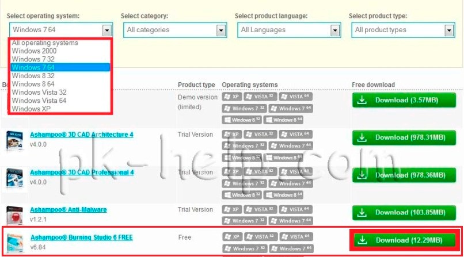Click XP badge in CAD Professional row

pyautogui.click(x=231, y=172)
